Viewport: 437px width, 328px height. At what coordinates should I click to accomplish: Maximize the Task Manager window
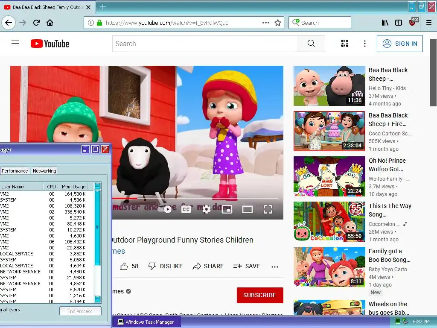click(95, 149)
